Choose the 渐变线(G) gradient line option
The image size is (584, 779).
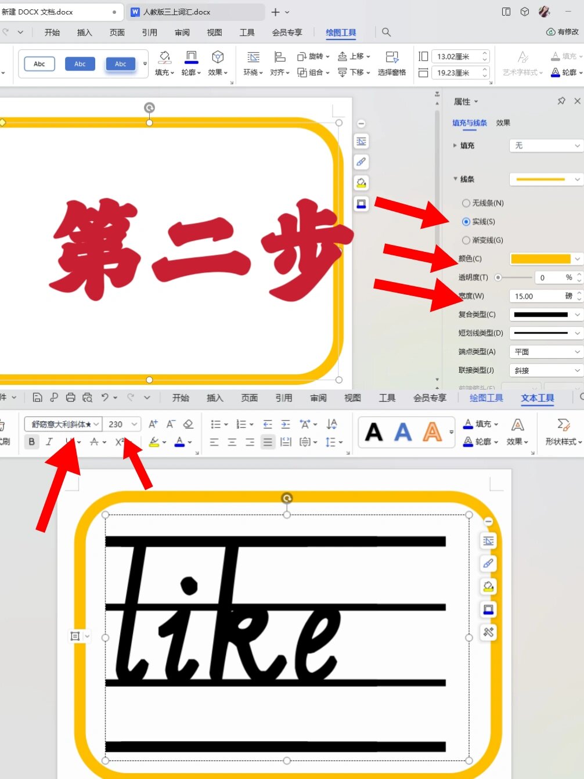click(466, 240)
